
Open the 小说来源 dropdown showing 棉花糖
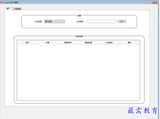pos(55,21)
